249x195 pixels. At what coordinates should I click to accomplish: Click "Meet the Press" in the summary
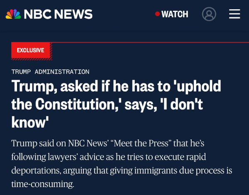pos(141,143)
